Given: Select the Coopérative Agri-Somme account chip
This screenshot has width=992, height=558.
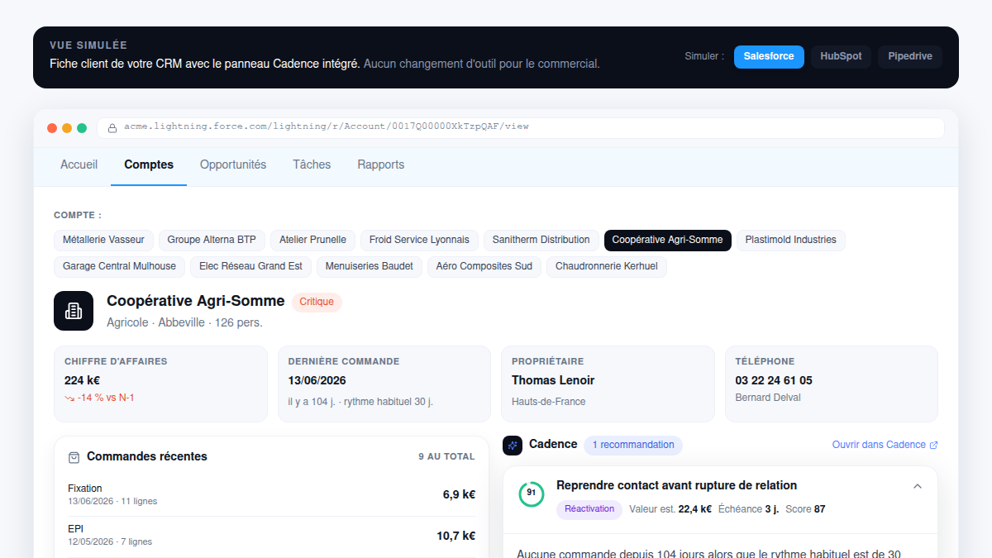Looking at the screenshot, I should coord(667,240).
